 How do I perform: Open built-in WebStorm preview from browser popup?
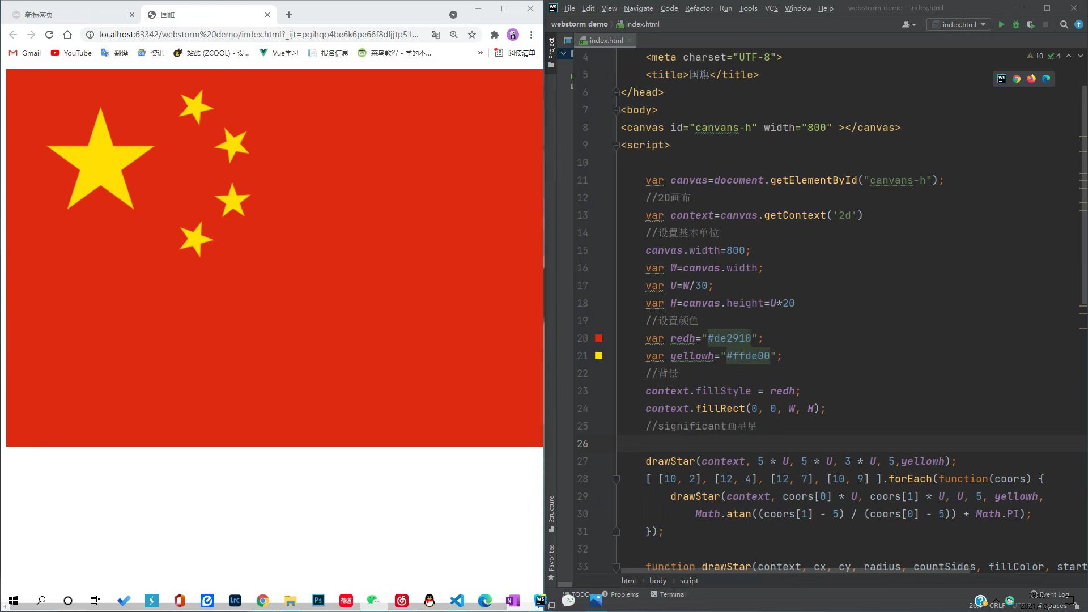(1002, 79)
